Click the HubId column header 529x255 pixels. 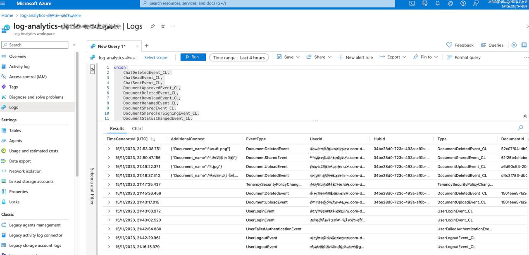pyautogui.click(x=379, y=139)
